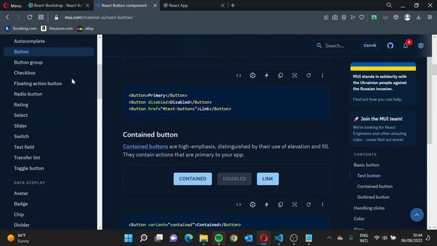
Task: Expand system tray hidden icons chevron
Action: pyautogui.click(x=329, y=238)
